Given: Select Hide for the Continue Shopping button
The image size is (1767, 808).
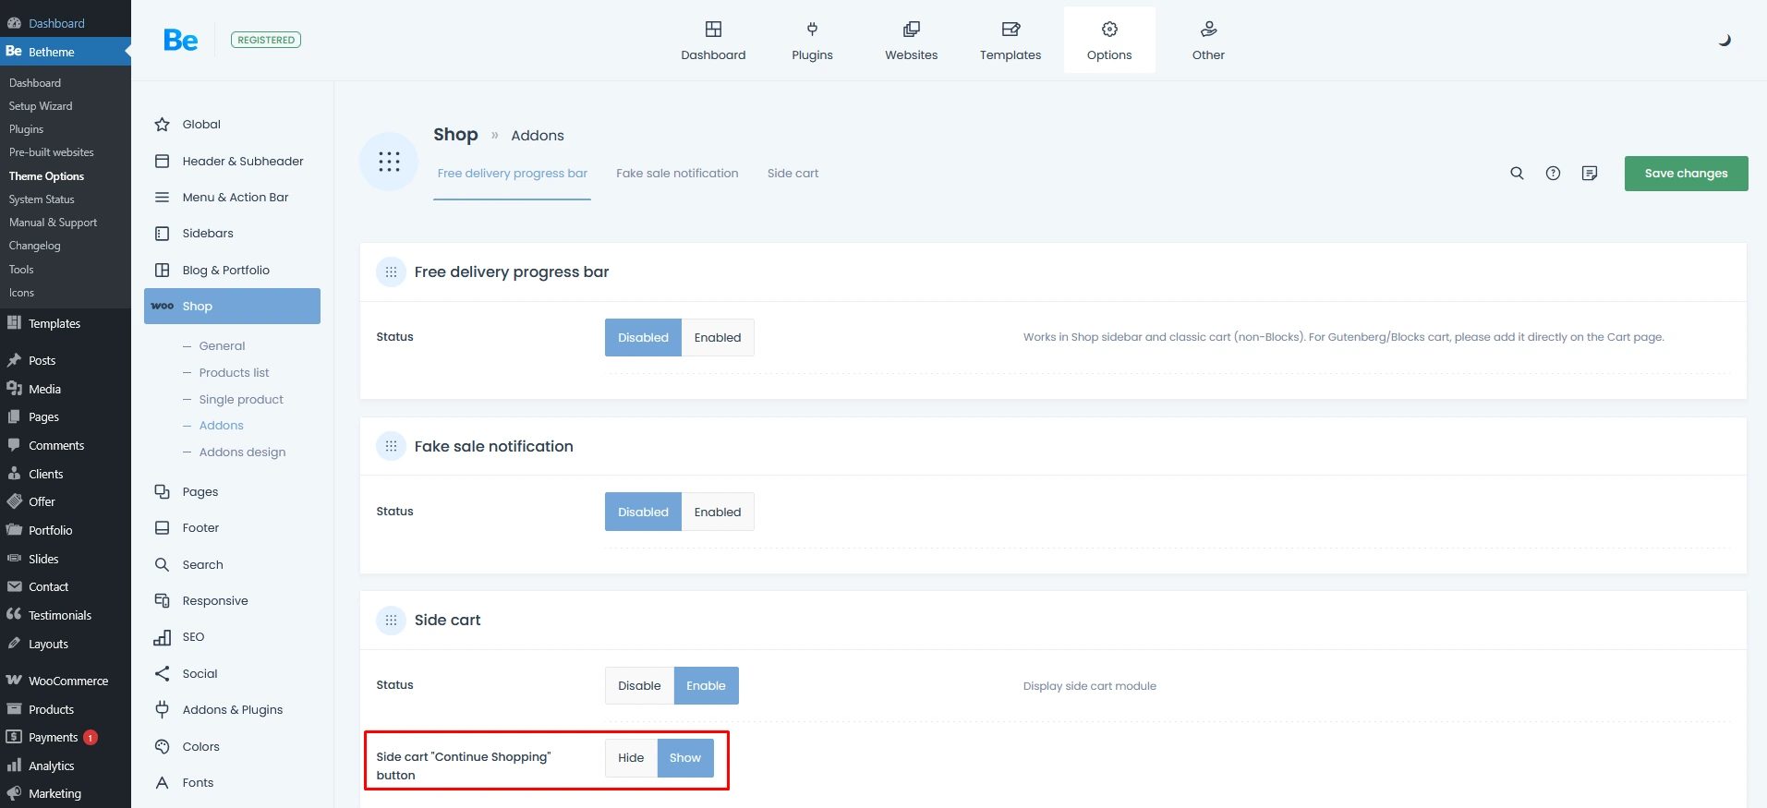Looking at the screenshot, I should 631,758.
